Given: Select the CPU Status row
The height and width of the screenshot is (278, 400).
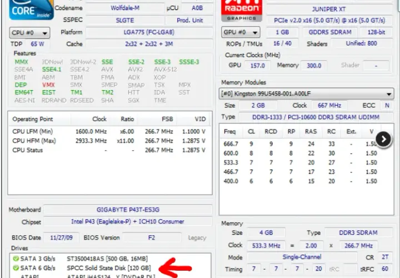Looking at the screenshot, I should [x=109, y=150].
